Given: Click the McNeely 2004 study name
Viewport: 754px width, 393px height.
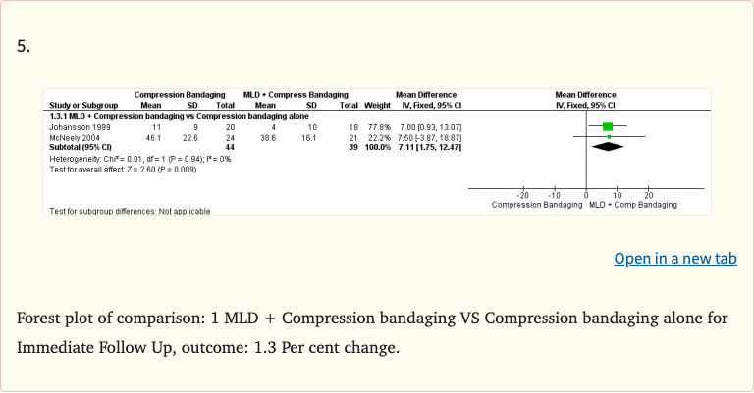Looking at the screenshot, I should pyautogui.click(x=72, y=137).
